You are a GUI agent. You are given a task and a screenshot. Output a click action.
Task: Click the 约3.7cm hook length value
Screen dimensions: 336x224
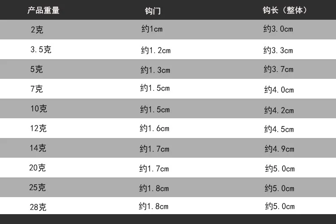coord(279,69)
